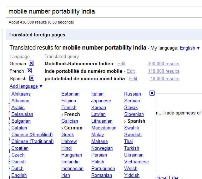The height and width of the screenshot is (179, 202).
Task: Open the 118,000 results link
Action: [163, 71]
